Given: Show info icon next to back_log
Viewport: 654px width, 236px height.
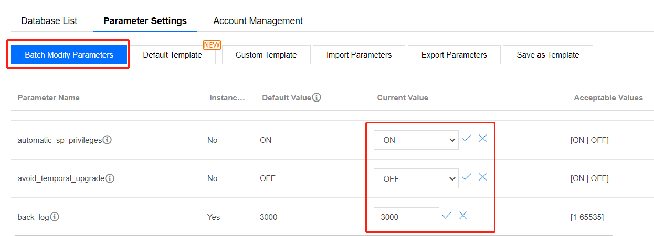Looking at the screenshot, I should pos(55,217).
